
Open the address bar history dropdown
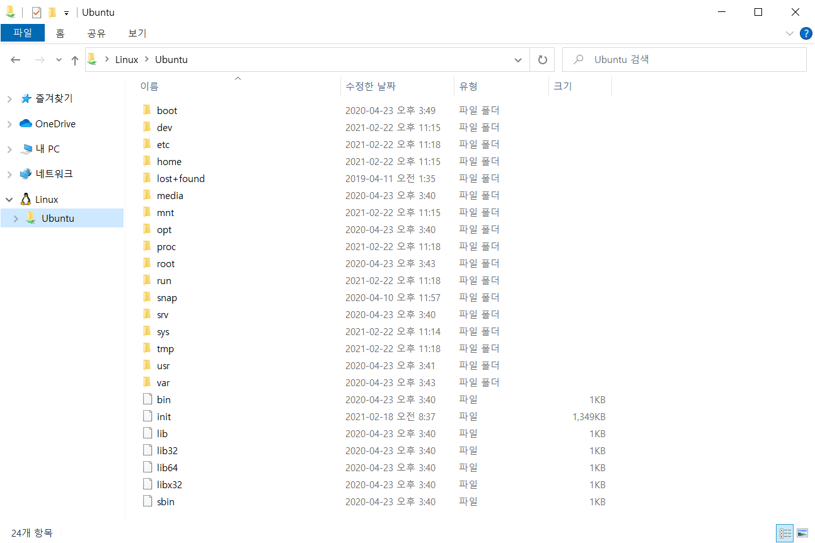[518, 60]
